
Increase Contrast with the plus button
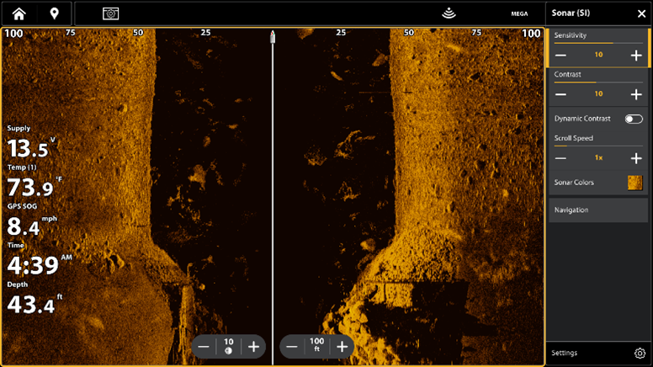[635, 94]
